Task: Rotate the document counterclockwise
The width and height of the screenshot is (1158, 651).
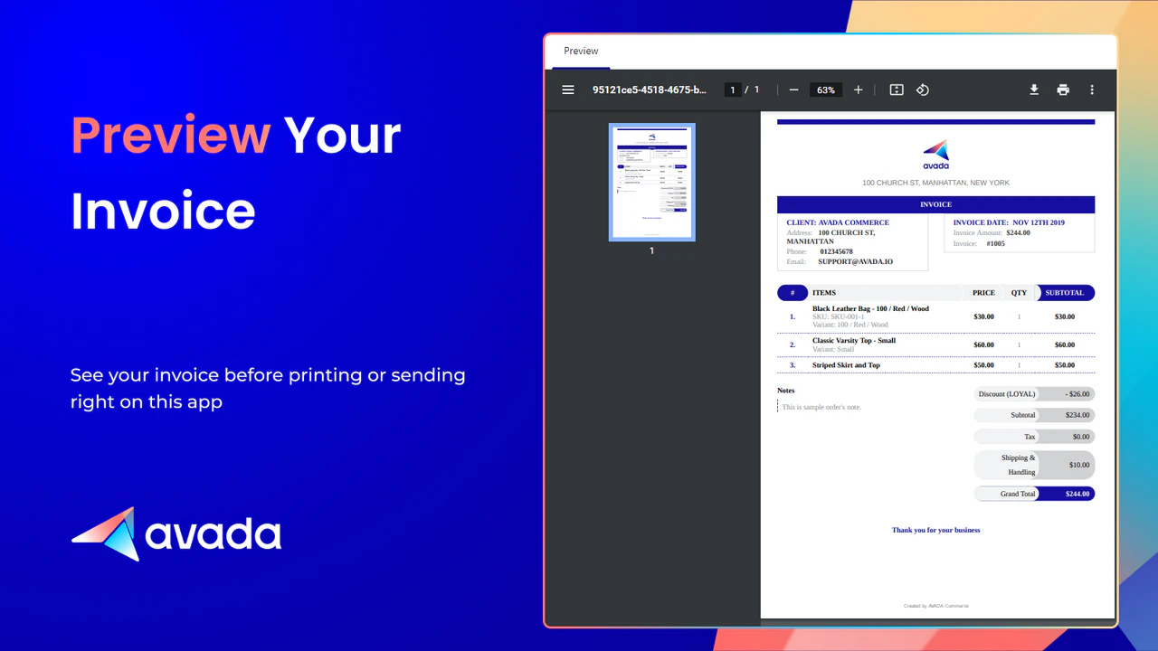Action: pos(923,90)
